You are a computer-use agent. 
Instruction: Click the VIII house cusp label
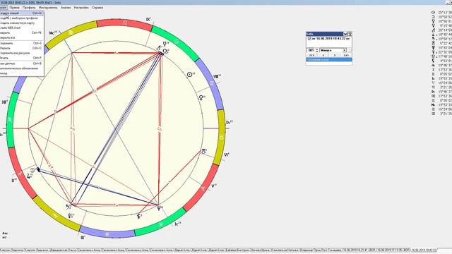(217, 76)
